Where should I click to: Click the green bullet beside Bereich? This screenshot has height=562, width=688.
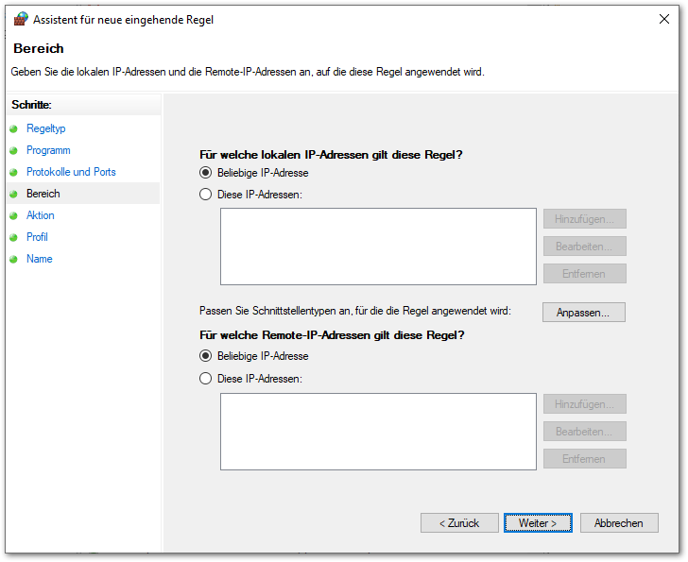[x=14, y=194]
